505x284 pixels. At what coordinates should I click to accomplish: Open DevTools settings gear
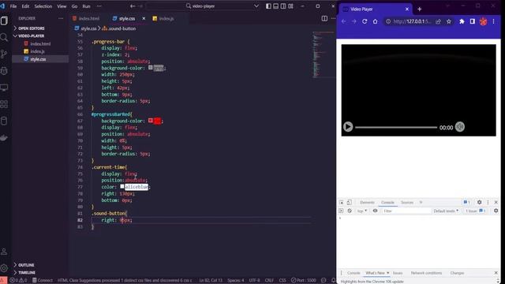point(479,202)
